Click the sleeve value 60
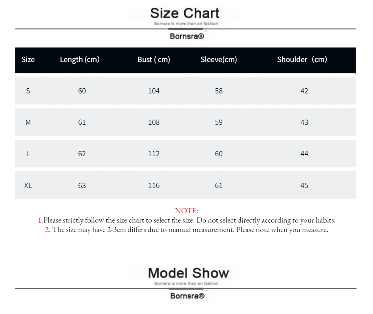373x314 pixels. pos(219,154)
